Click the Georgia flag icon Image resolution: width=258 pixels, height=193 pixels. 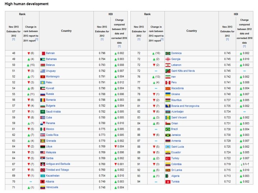tap(168, 59)
